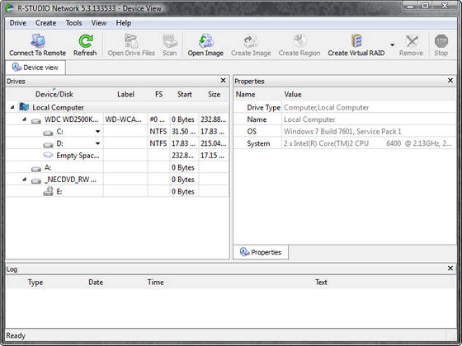This screenshot has height=346, width=462.
Task: Open the dropdown arrow beside Create Virtual RAID
Action: (392, 44)
